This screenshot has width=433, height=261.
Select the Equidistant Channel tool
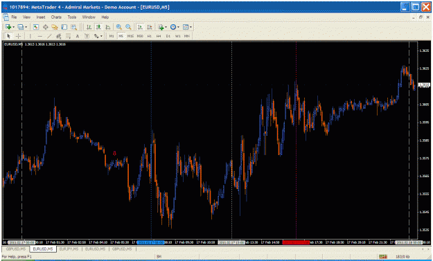[59, 36]
